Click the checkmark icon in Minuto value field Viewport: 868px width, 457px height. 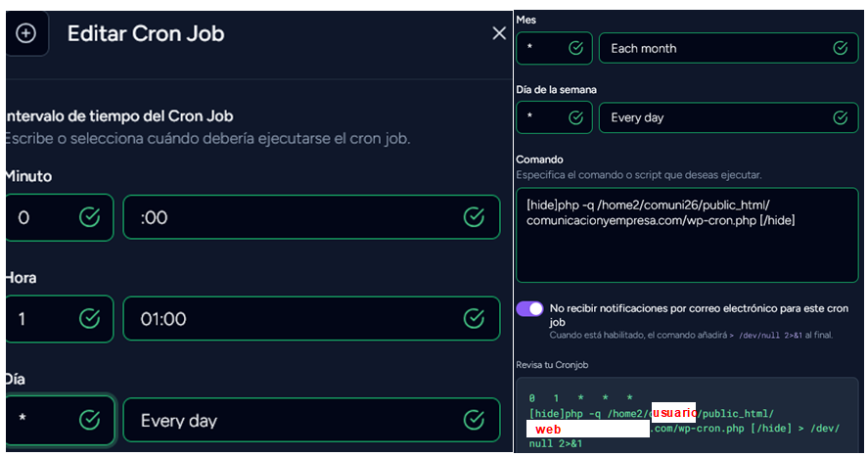(x=89, y=217)
